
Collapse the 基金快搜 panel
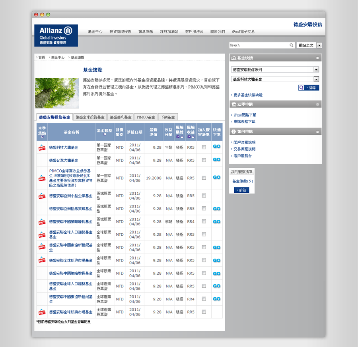(317, 58)
